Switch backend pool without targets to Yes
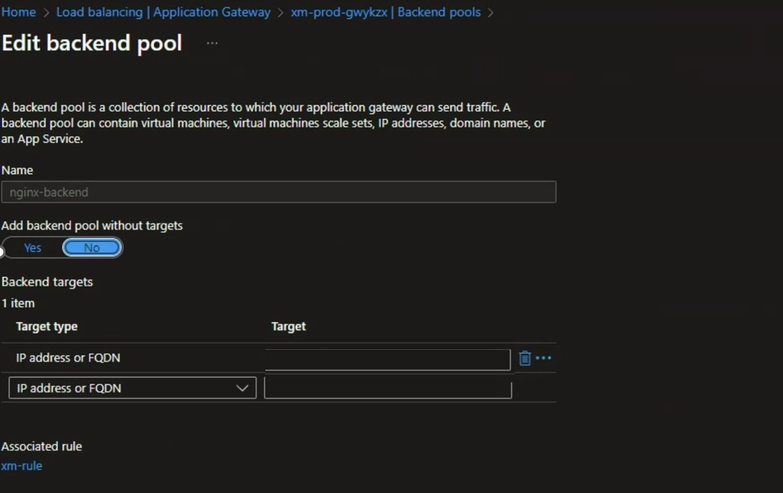Image resolution: width=783 pixels, height=493 pixels. [x=32, y=248]
